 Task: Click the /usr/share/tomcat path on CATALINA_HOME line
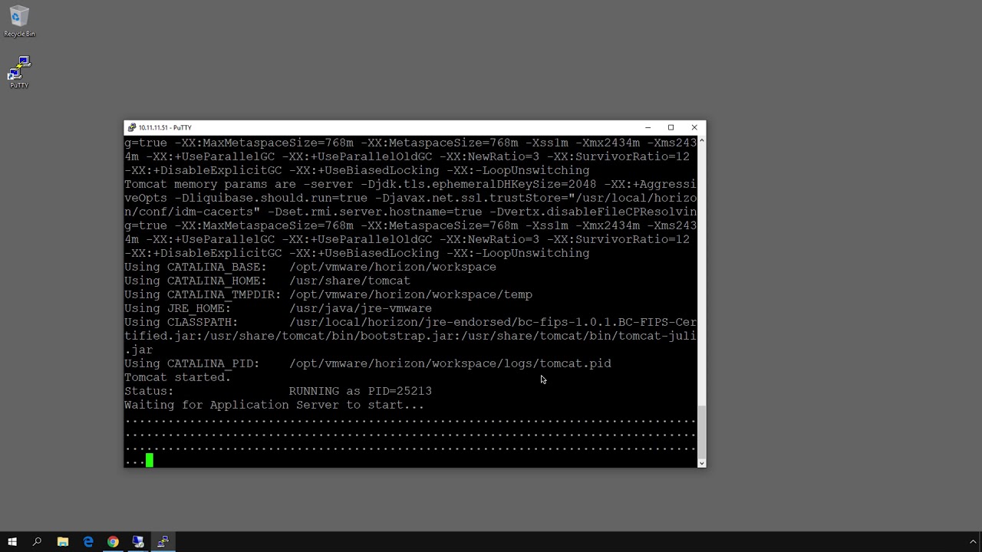pos(350,281)
